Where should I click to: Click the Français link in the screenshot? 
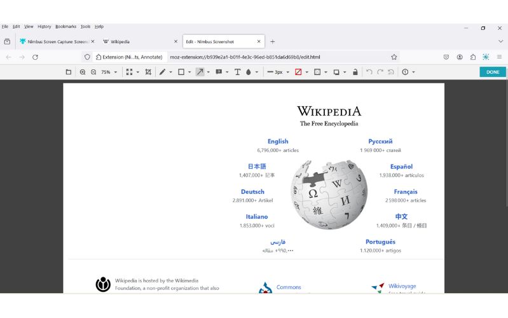pos(405,191)
